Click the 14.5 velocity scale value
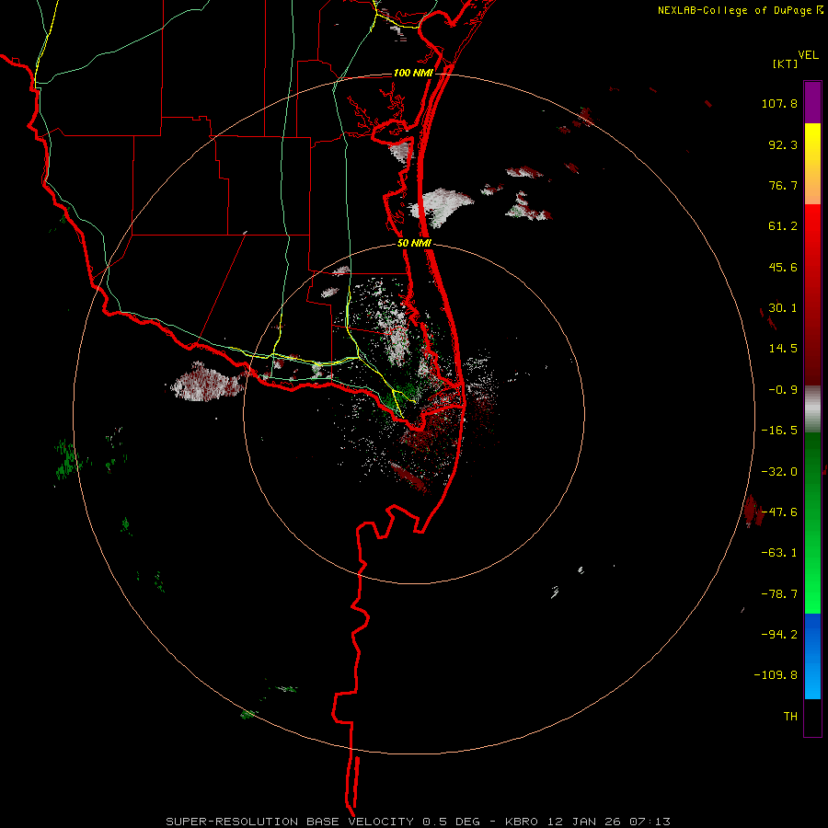The image size is (828, 828). [783, 349]
